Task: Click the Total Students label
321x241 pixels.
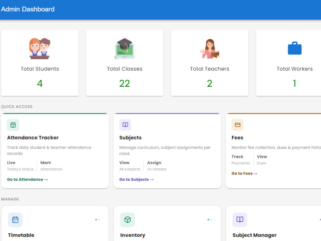Action: [40, 69]
